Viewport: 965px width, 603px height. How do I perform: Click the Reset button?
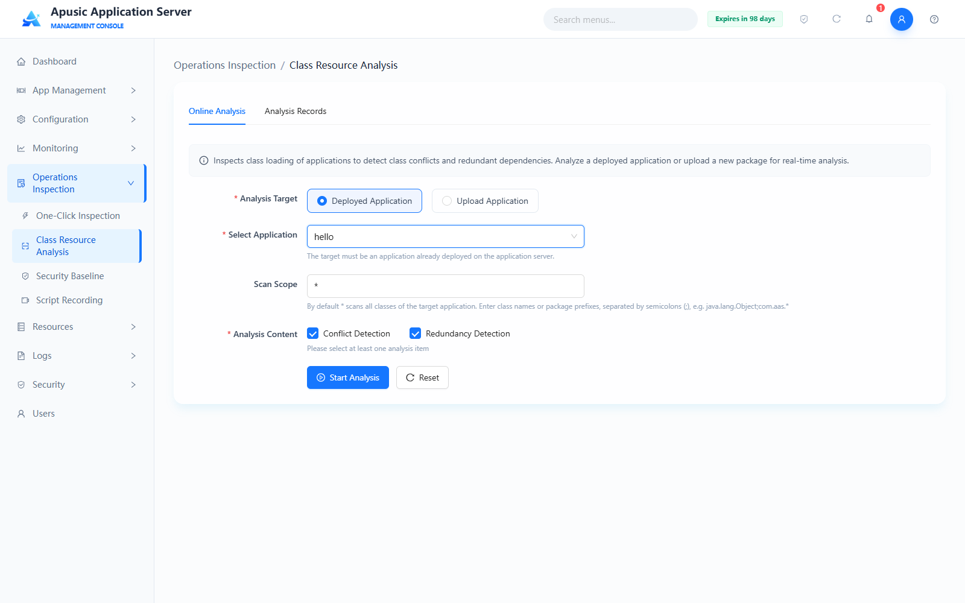422,377
